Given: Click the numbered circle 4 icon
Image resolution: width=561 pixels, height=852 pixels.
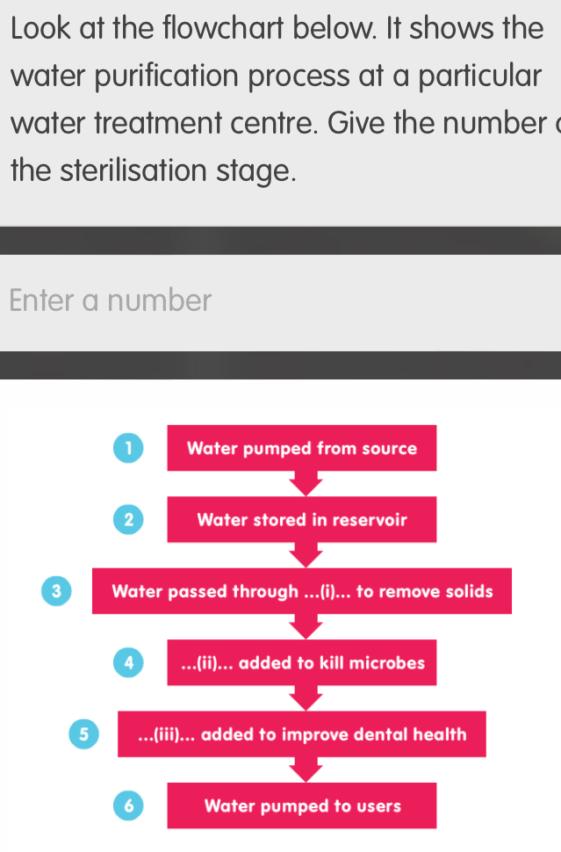Looking at the screenshot, I should coord(129,661).
